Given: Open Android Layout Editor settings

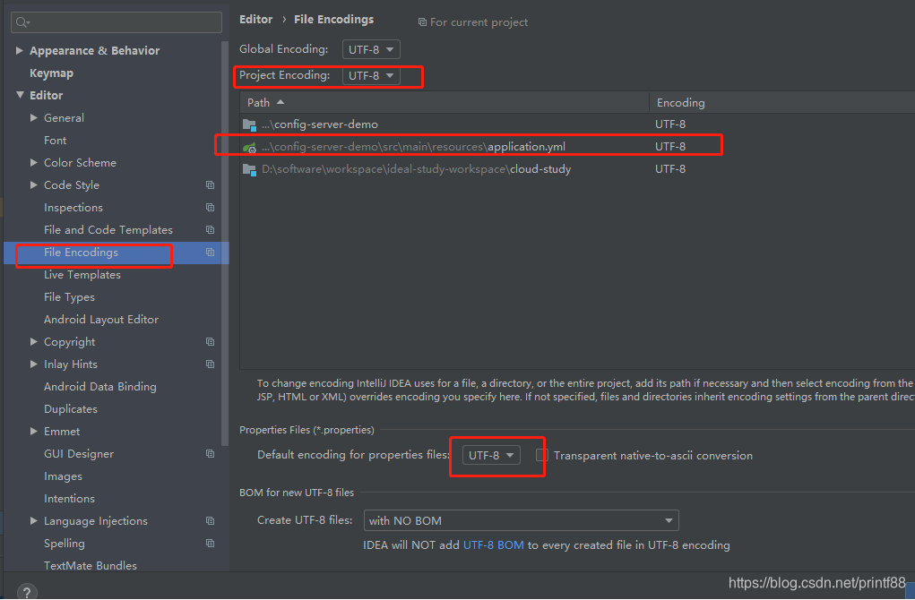Looking at the screenshot, I should (101, 320).
